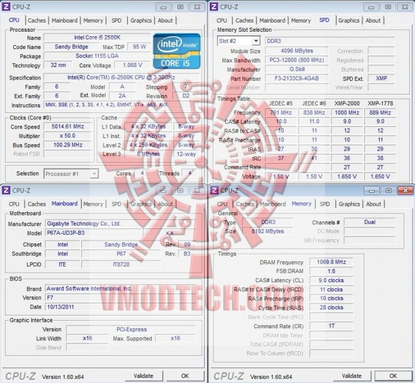
Task: Open SPD tab in the Memory window
Action: pyautogui.click(x=325, y=204)
